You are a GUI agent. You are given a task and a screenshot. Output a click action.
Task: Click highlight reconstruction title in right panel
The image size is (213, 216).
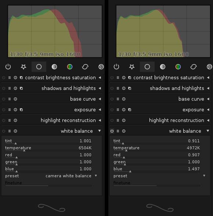(177, 120)
